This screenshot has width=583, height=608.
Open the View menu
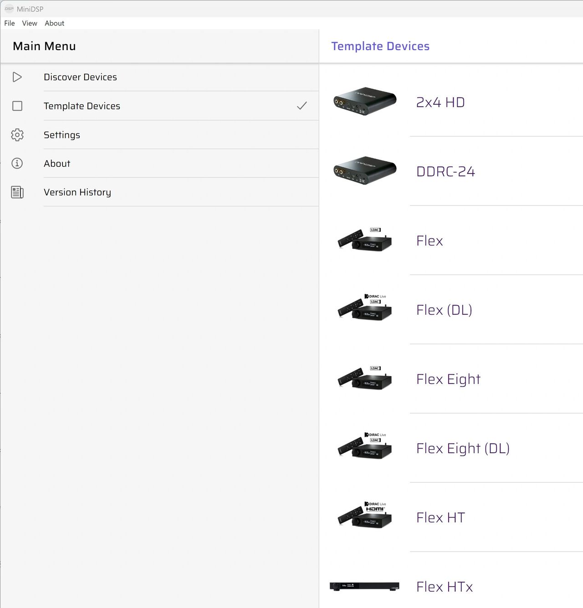tap(30, 23)
